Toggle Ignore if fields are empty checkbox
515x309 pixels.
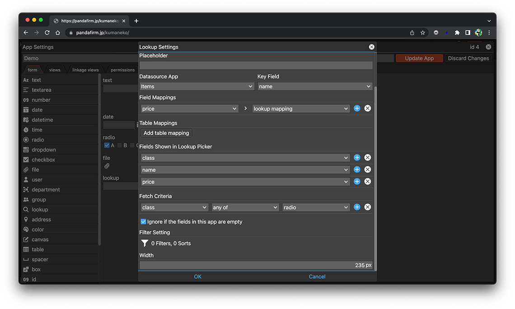143,222
